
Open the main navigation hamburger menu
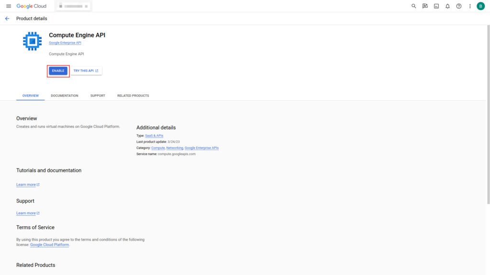(8, 6)
